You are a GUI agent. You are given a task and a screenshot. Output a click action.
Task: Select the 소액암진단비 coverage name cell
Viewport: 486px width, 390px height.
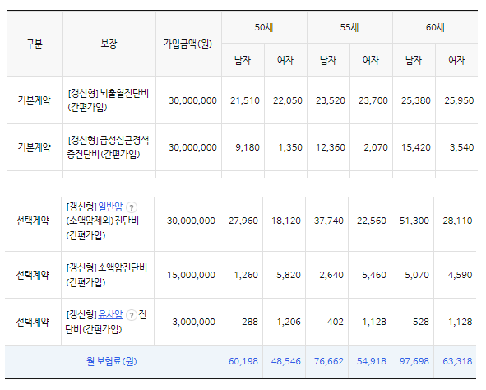click(107, 275)
